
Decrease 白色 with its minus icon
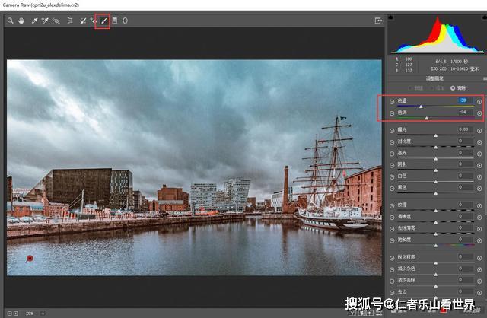click(392, 177)
